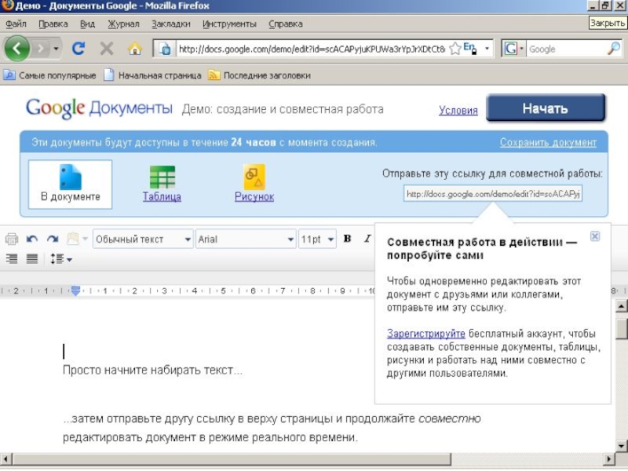Toggle italic formatting
The width and height of the screenshot is (628, 471).
(x=367, y=239)
